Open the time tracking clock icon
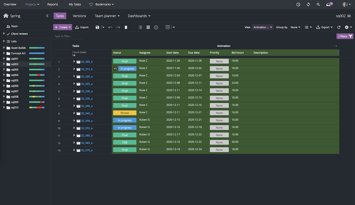Image resolution: width=355 pixels, height=205 pixels. click(x=298, y=4)
